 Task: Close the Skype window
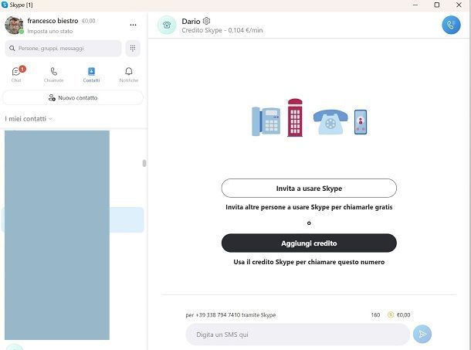[x=459, y=5]
